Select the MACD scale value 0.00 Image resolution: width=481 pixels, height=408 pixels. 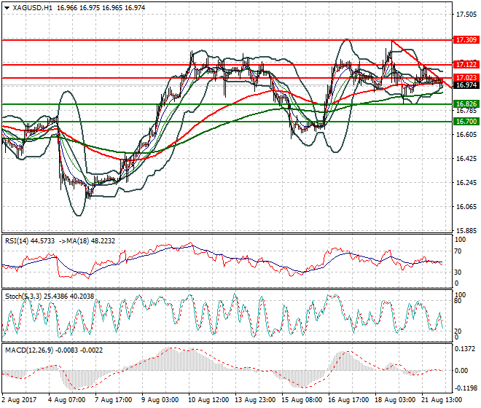tap(461, 371)
